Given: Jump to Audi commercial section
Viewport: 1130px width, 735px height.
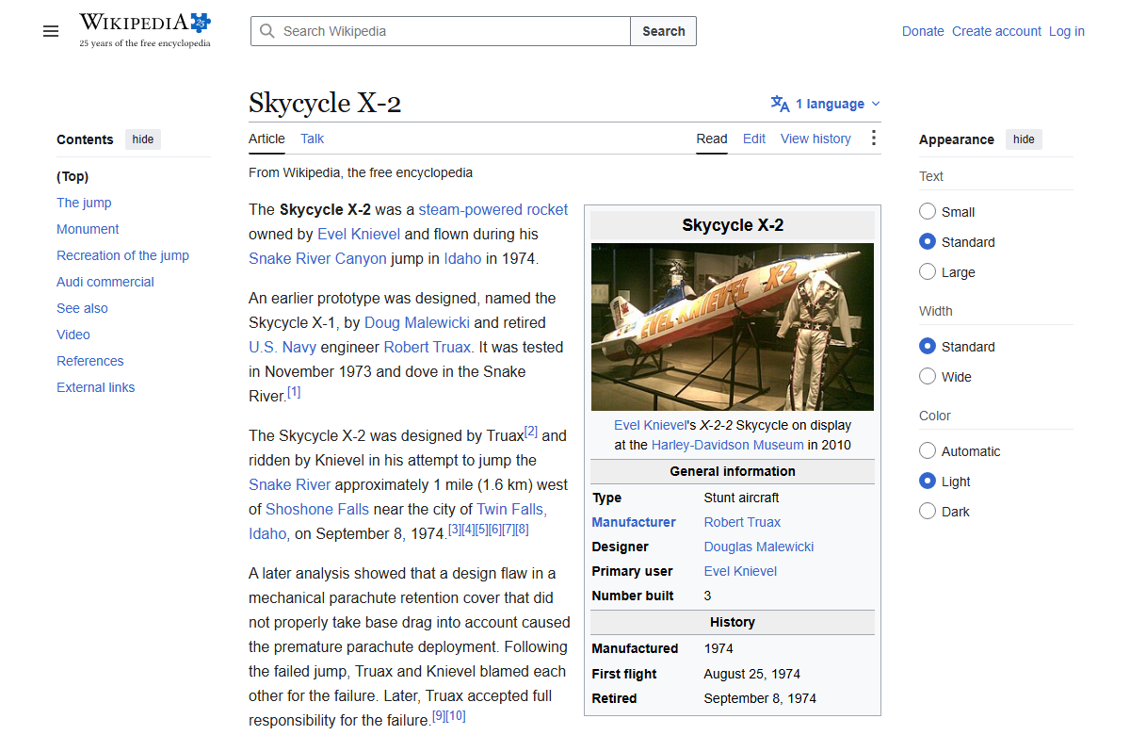Looking at the screenshot, I should pos(105,282).
